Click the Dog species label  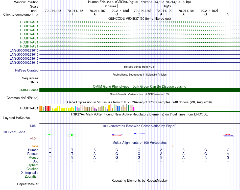coord(35,161)
